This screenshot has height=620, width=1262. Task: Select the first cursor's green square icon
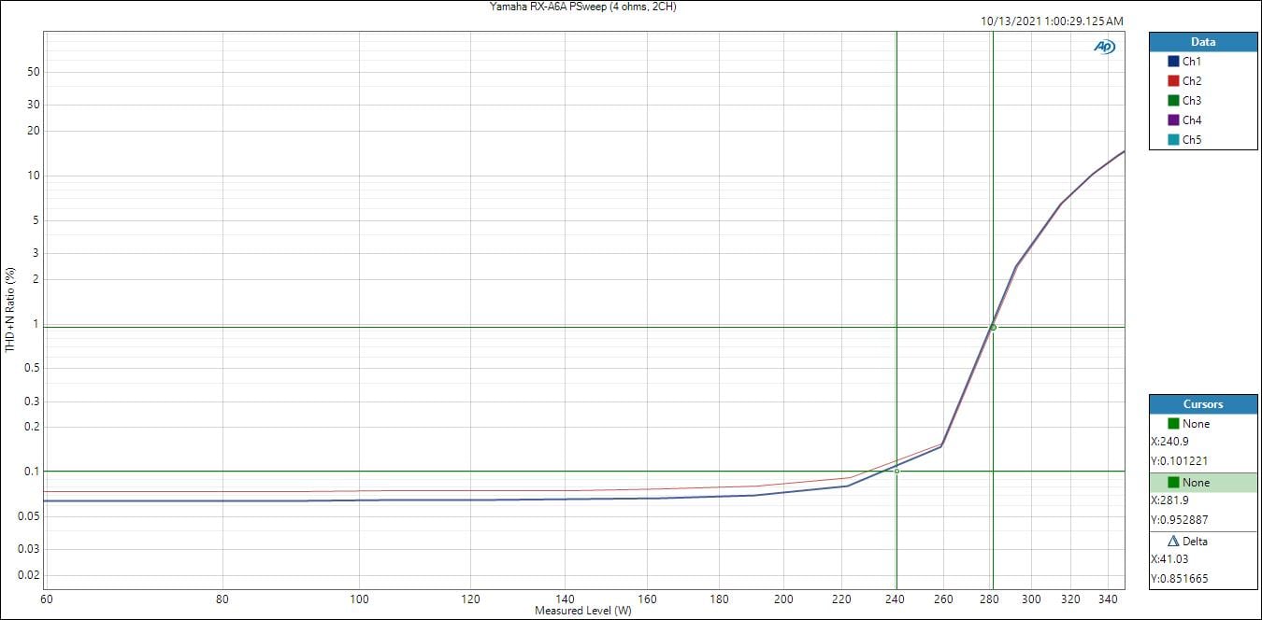coord(1173,424)
